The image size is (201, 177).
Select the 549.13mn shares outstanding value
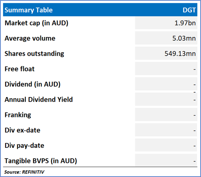point(180,53)
